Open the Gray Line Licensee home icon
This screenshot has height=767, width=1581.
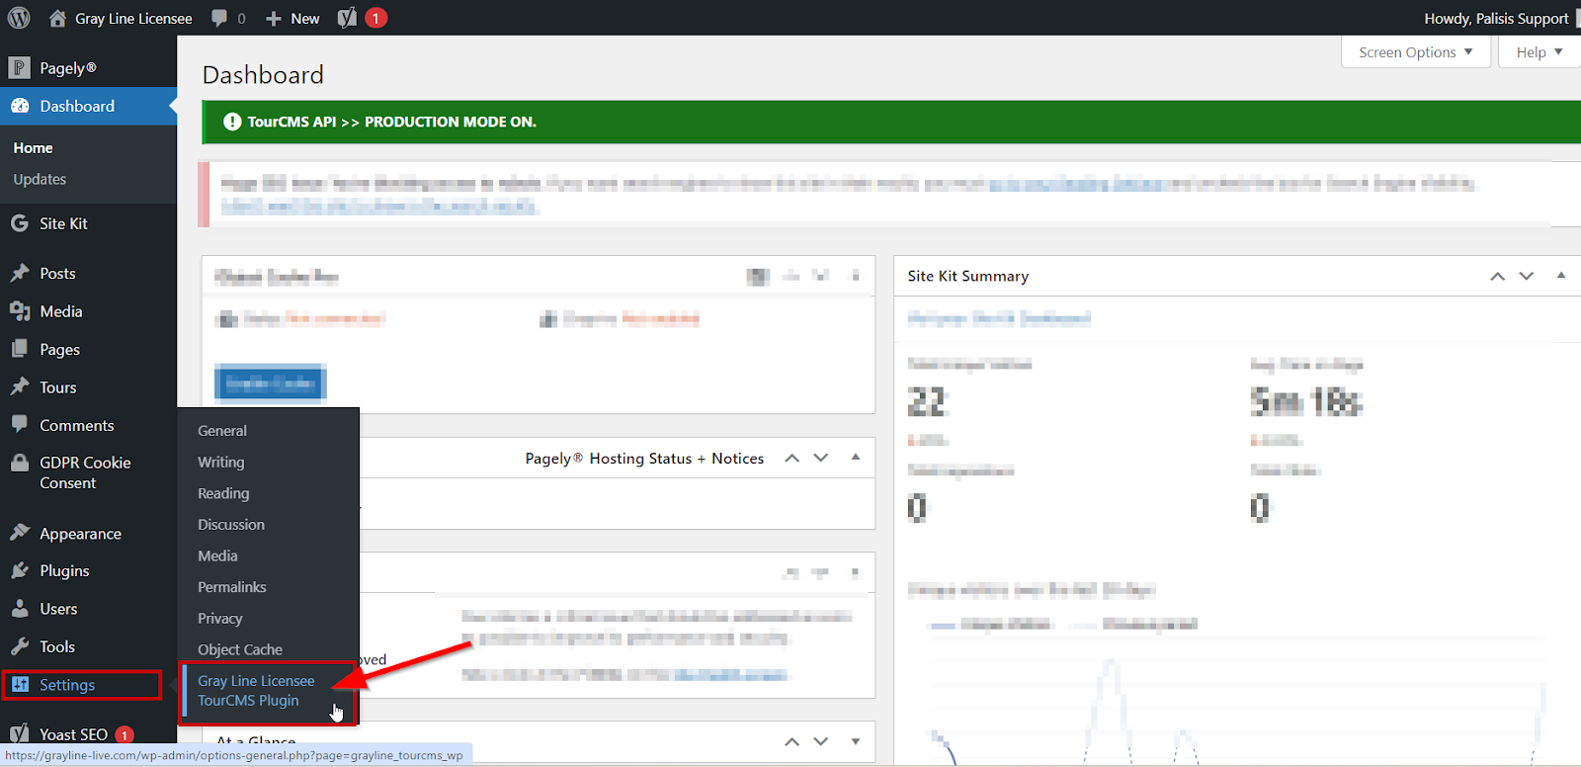(57, 18)
